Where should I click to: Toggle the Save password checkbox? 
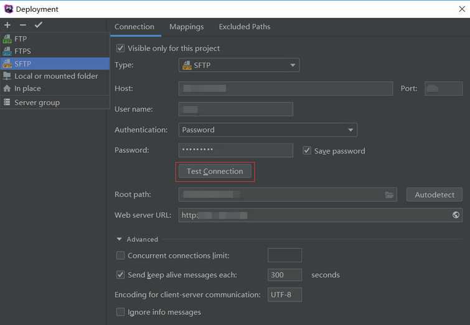coord(307,150)
